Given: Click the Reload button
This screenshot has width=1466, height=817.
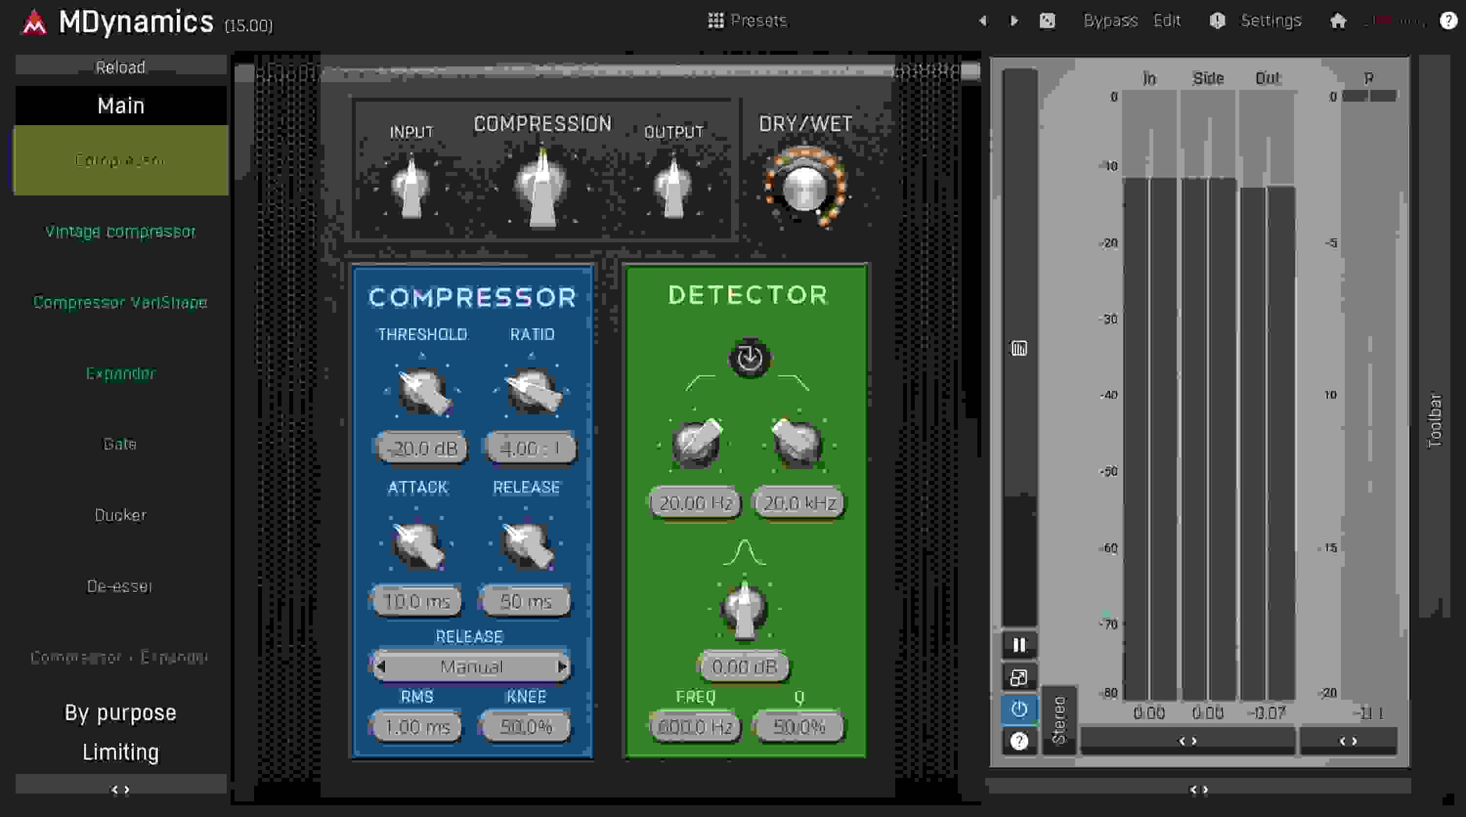Looking at the screenshot, I should tap(120, 66).
